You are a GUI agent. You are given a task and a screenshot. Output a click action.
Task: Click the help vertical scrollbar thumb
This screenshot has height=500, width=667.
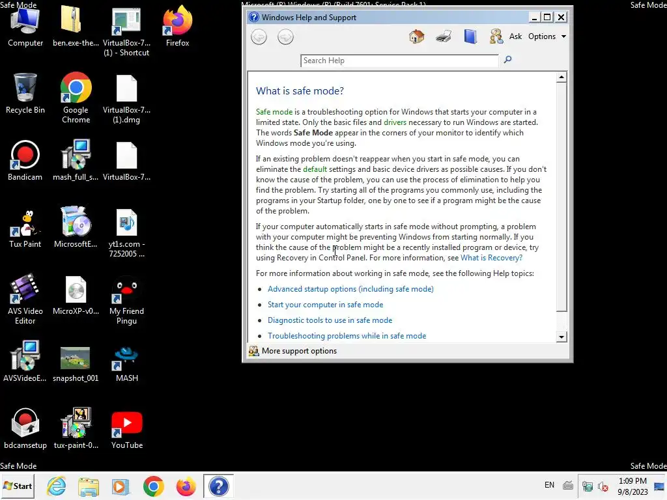561,197
